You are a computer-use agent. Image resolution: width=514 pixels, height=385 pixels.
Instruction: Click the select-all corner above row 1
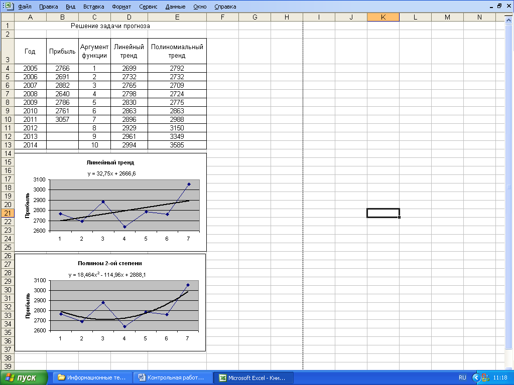click(x=8, y=17)
